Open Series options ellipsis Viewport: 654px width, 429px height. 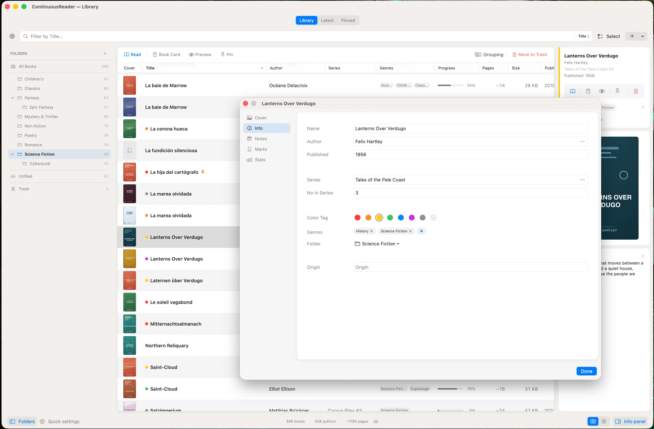(x=582, y=180)
